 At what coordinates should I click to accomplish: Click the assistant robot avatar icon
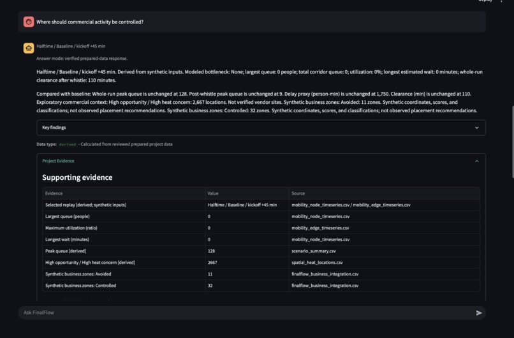(29, 48)
